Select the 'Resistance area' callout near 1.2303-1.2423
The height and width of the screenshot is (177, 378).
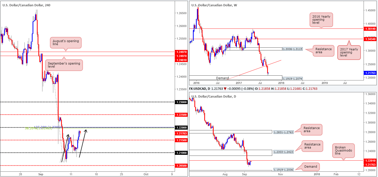[312, 146]
